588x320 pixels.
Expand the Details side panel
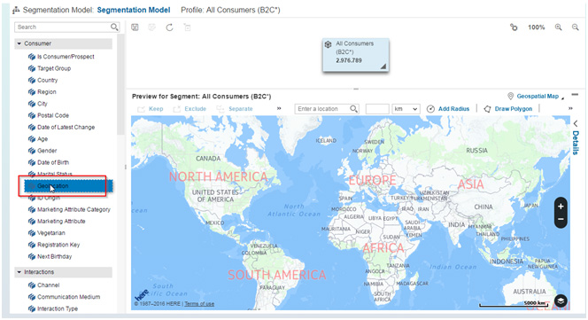(576, 137)
